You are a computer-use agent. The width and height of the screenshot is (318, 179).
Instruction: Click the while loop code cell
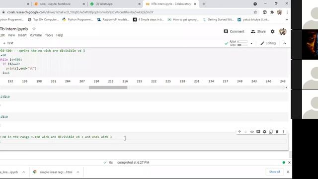[144, 62]
